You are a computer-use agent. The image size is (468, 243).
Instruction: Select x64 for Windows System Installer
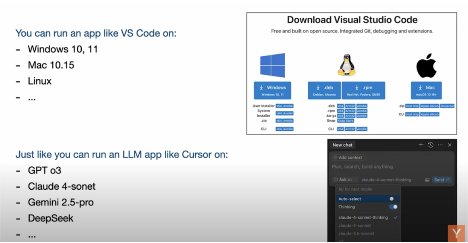279,113
